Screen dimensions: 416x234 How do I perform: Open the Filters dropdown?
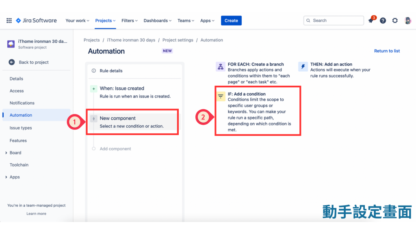tap(130, 20)
